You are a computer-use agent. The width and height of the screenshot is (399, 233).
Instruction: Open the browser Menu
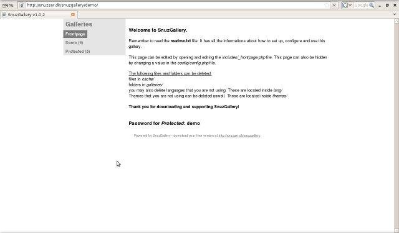click(x=7, y=5)
